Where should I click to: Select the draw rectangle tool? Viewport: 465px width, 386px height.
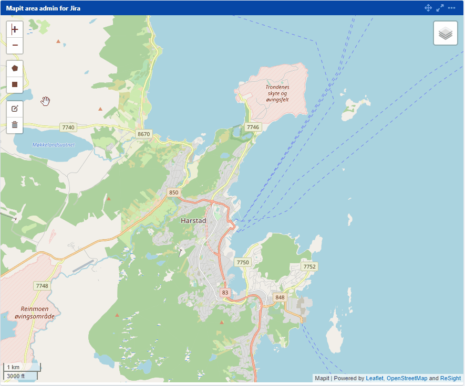[15, 84]
